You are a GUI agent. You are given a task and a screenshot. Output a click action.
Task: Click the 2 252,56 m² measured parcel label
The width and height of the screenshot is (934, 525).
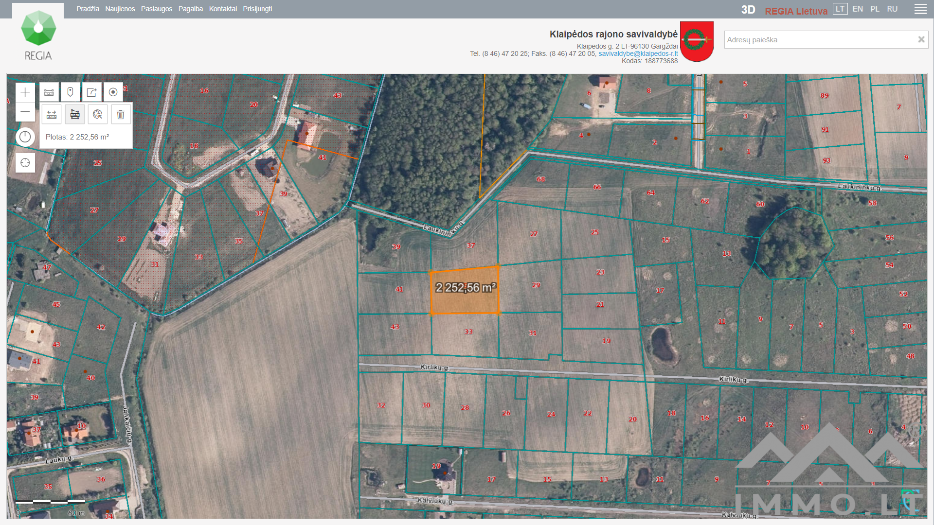466,288
